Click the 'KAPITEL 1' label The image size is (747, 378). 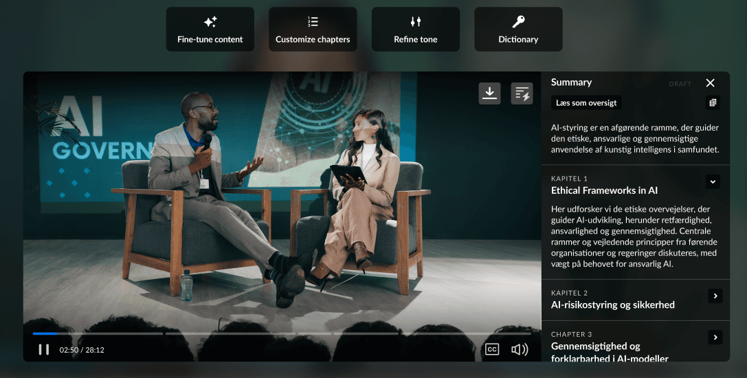[569, 178]
